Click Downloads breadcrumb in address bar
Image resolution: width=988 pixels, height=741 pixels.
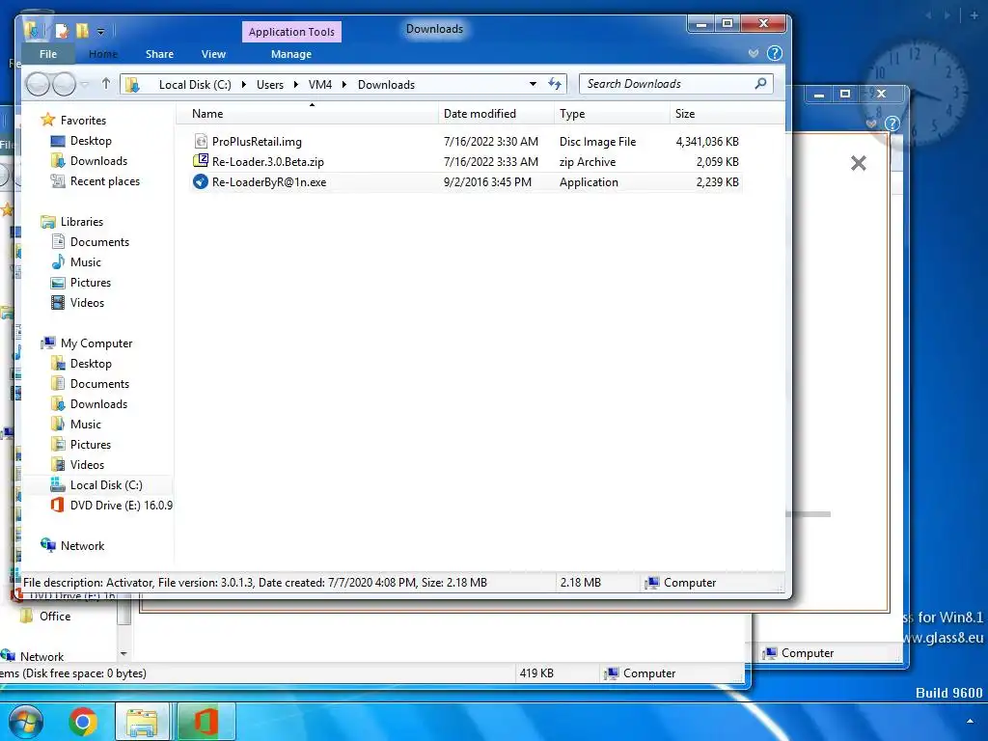coord(386,85)
